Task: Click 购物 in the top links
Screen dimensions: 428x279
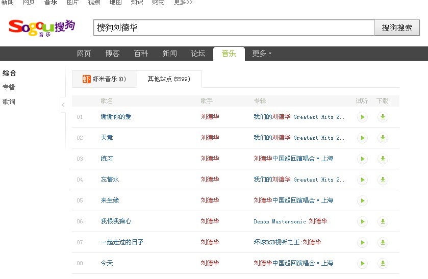Action: tap(158, 2)
